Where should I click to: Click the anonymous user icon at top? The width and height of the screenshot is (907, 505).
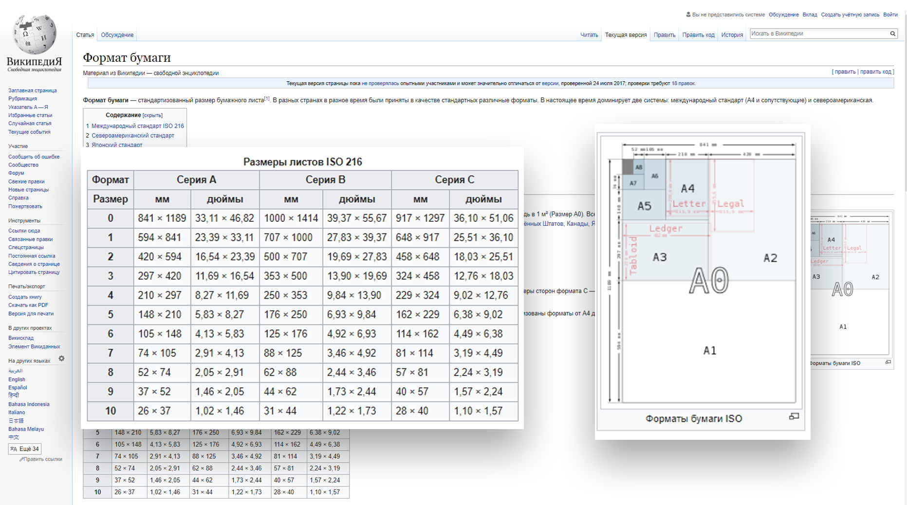(688, 15)
